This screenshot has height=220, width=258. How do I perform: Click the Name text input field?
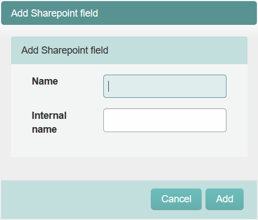165,86
